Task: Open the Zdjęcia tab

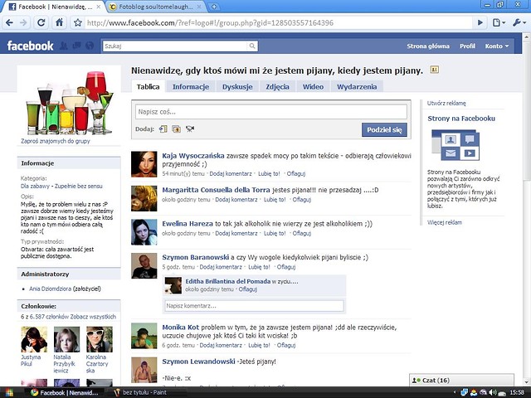Action: pyautogui.click(x=277, y=86)
